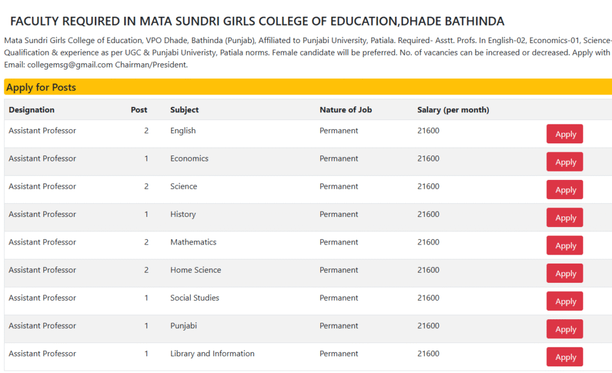612x373 pixels.
Task: Click Permanent in the Economics row
Action: pos(338,158)
